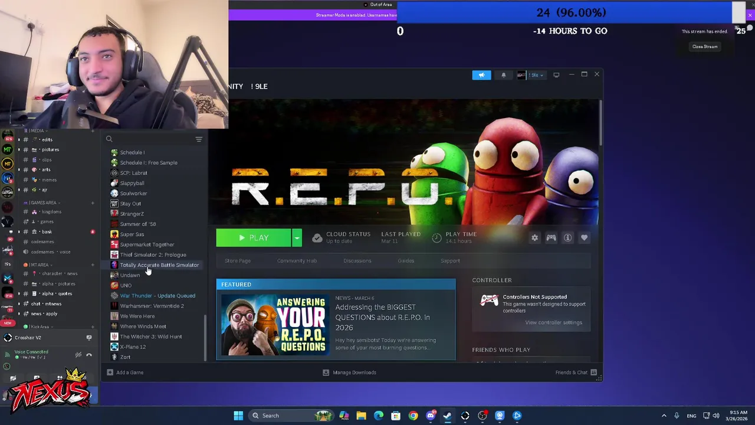This screenshot has width=755, height=425.
Task: Go to the Guides tab
Action: pyautogui.click(x=406, y=260)
